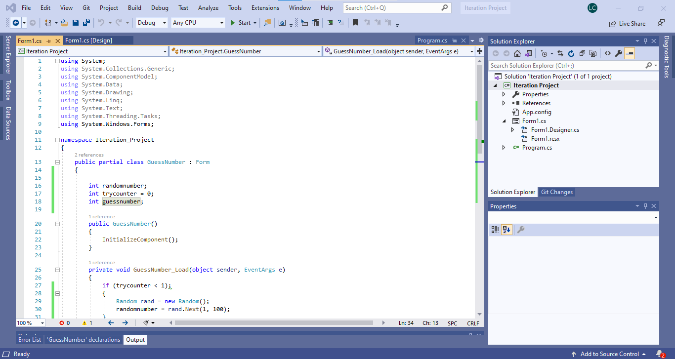Viewport: 675px width, 359px height.
Task: Open the Build menu
Action: coord(134,8)
